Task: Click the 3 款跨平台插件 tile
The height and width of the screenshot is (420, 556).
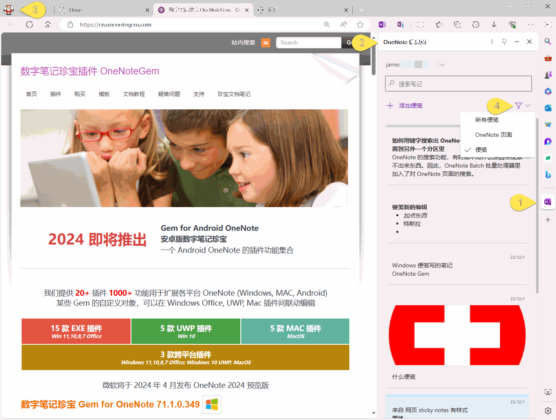Action: [185, 358]
